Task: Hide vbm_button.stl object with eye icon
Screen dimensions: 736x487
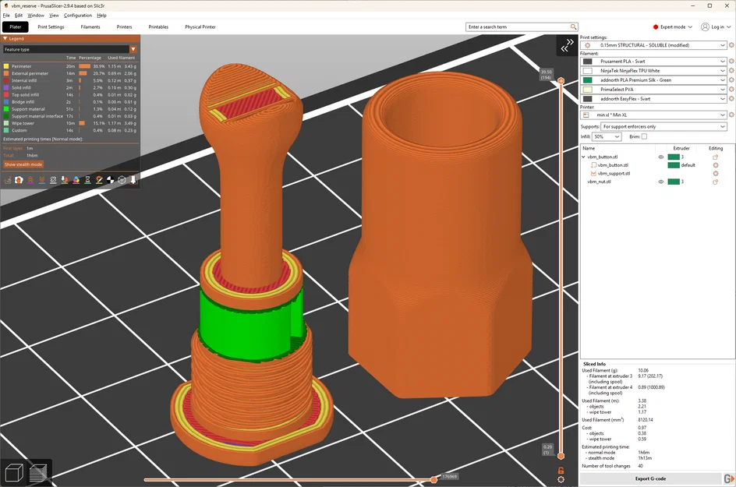Action: coord(661,157)
